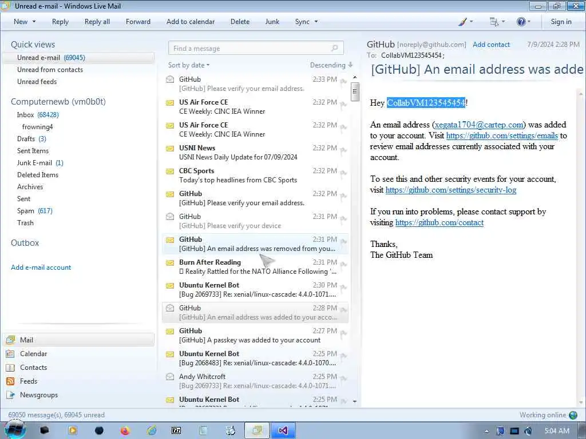Click the Add contact link
Viewport: 586px width, 439px height.
(491, 45)
